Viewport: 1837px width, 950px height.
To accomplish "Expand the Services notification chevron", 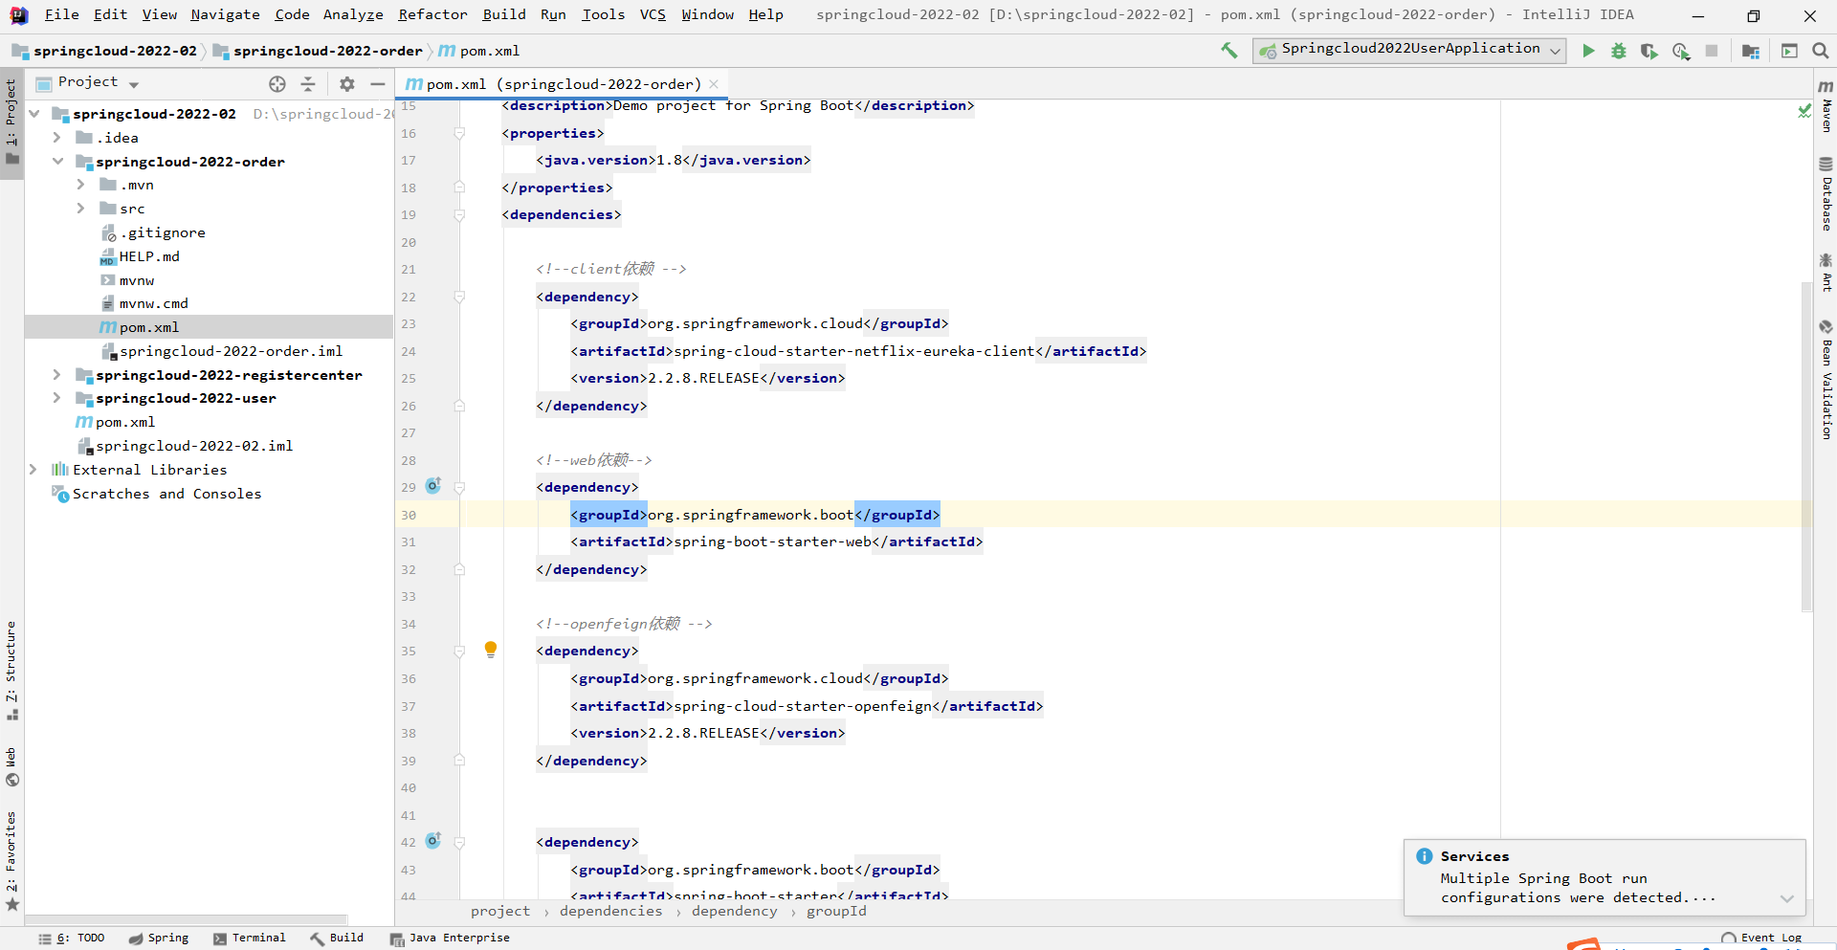I will (1786, 898).
